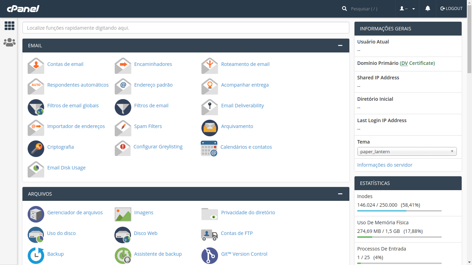Click the Filtros de email globais funnel icon
472x265 pixels.
(36, 107)
